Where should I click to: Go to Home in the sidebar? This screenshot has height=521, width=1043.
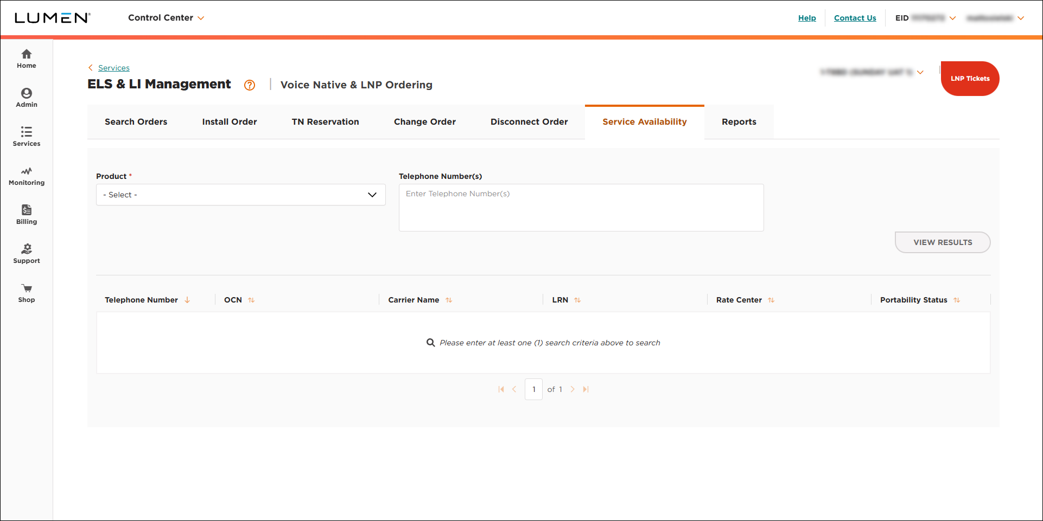pos(27,59)
